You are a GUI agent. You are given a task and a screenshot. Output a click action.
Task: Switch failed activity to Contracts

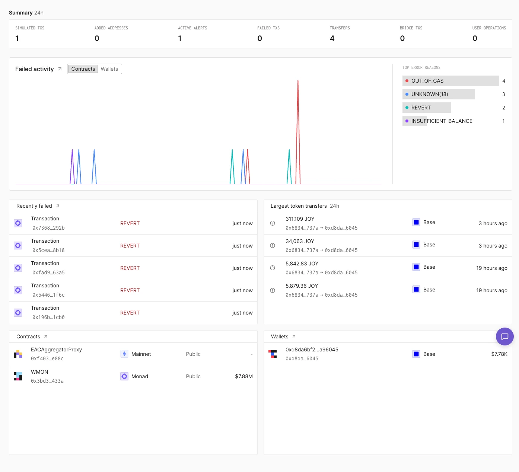(83, 69)
